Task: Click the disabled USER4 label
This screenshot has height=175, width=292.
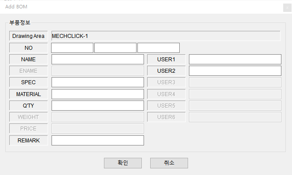Action: pyautogui.click(x=166, y=94)
